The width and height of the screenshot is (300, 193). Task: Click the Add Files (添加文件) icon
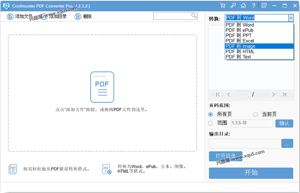click(x=10, y=16)
